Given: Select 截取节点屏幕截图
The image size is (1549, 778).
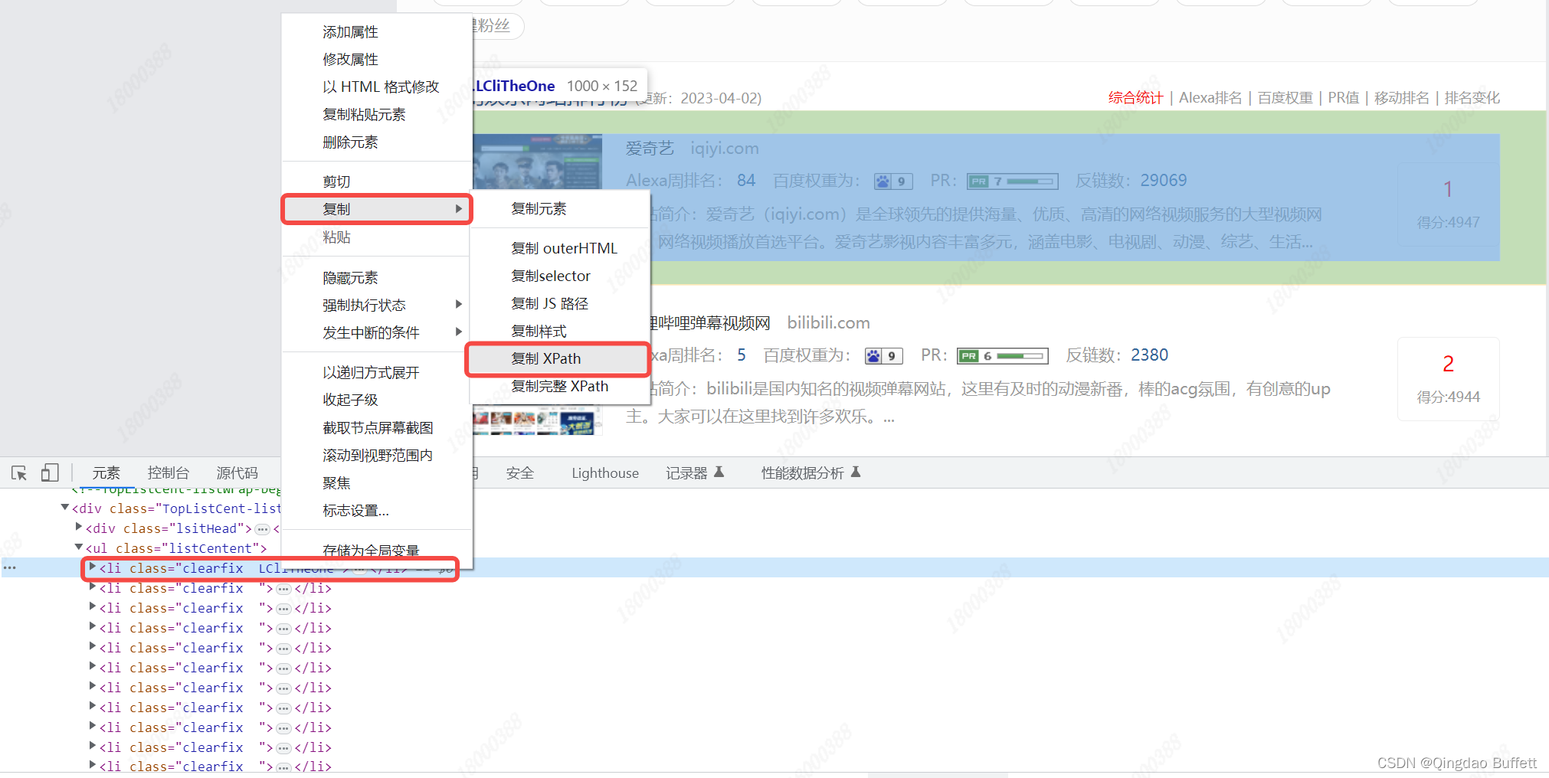Looking at the screenshot, I should click(377, 428).
